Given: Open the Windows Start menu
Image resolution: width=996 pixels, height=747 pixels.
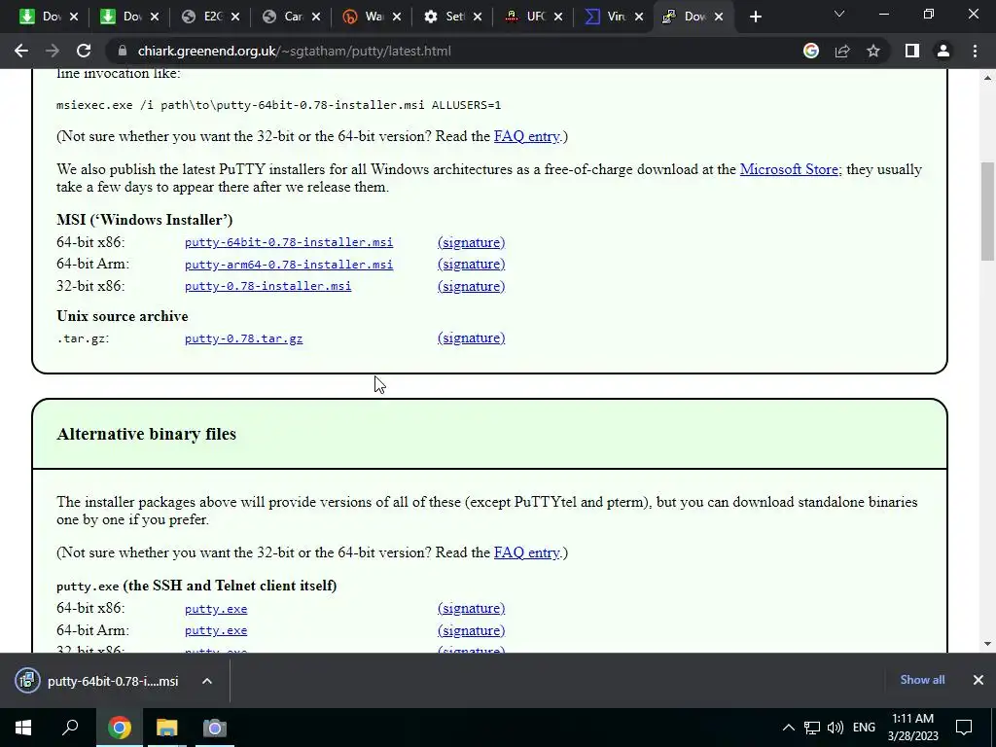Looking at the screenshot, I should pos(23,728).
